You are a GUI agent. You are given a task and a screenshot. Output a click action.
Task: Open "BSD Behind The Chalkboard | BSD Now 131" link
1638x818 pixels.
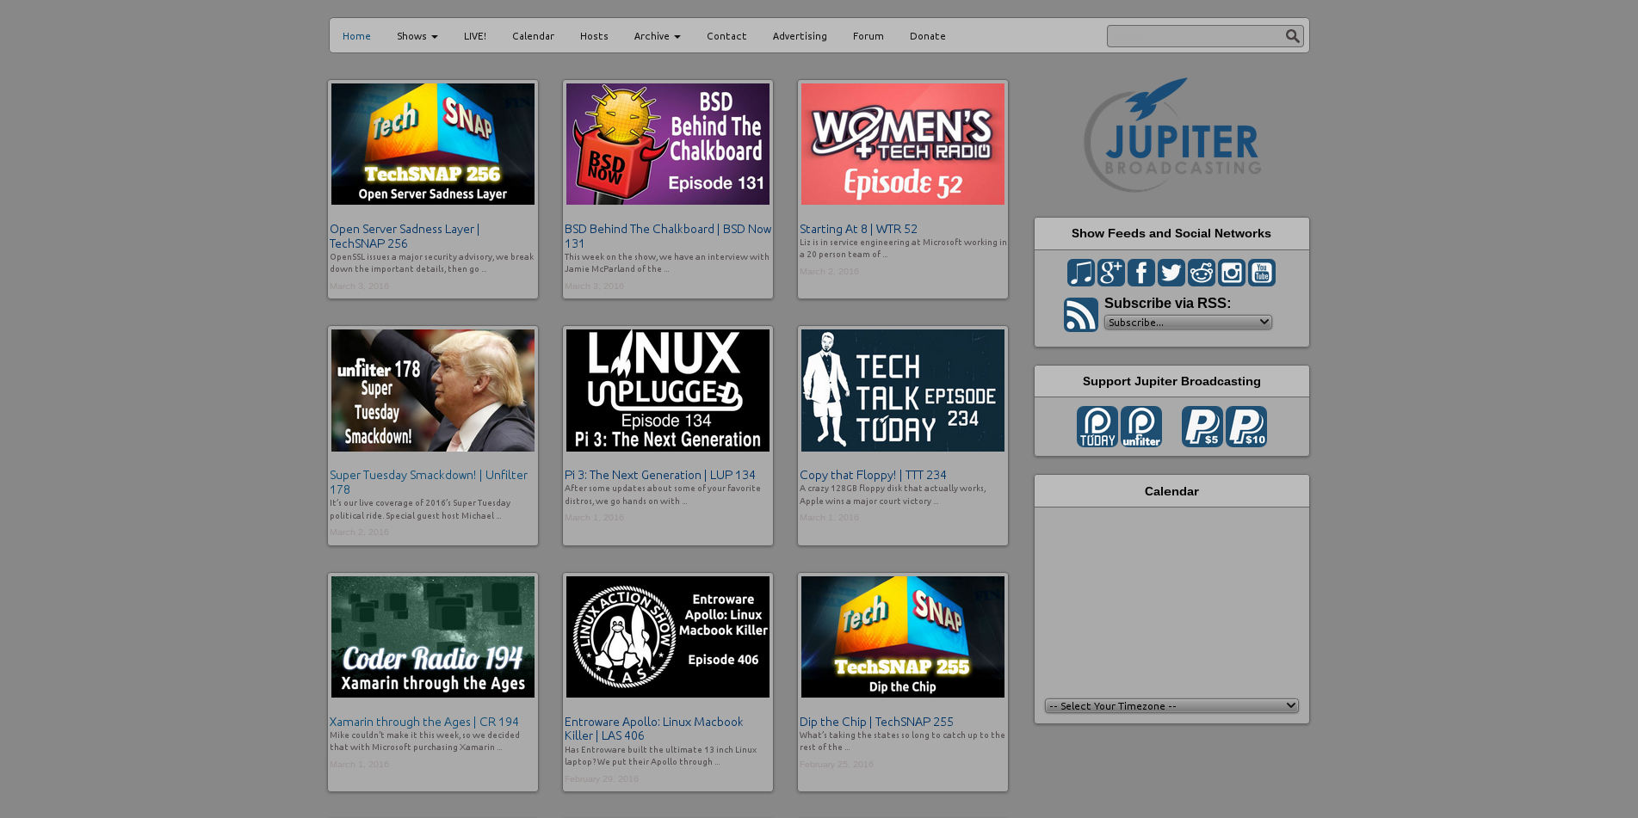pyautogui.click(x=668, y=237)
